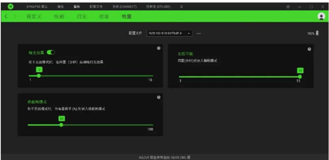Viewport: 329px width, 160px height.
Task: Go back with the left arrow
Action: (x=6, y=17)
